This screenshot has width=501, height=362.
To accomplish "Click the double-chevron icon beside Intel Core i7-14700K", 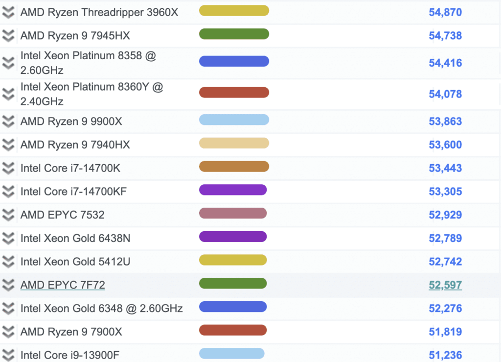I will tap(8, 168).
